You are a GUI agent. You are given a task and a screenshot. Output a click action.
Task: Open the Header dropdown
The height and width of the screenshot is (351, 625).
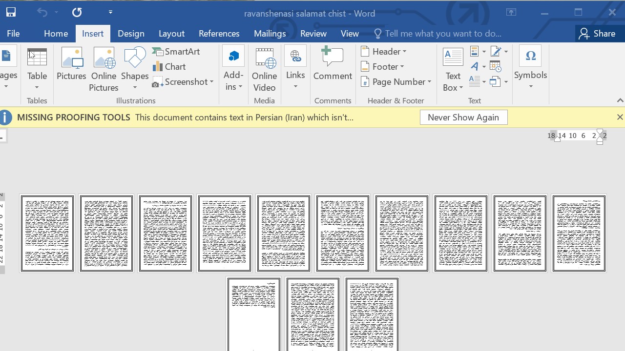coord(383,52)
